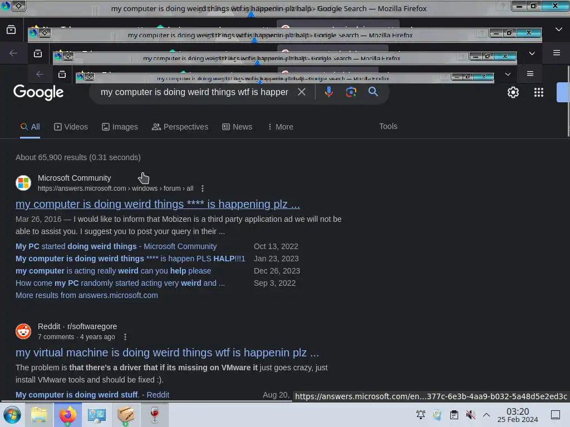Open the monitor settings taskbar app
This screenshot has height=427, width=570.
[x=97, y=415]
